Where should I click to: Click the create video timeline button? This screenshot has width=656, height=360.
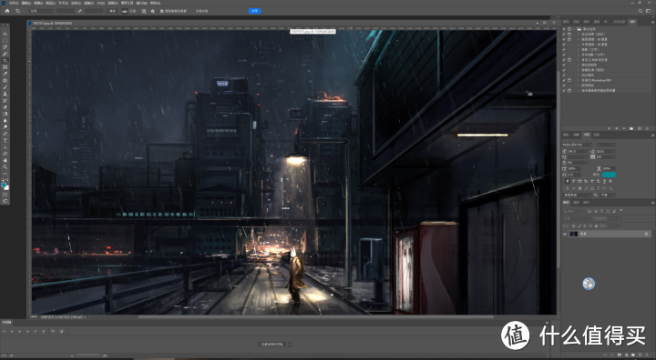[272, 345]
